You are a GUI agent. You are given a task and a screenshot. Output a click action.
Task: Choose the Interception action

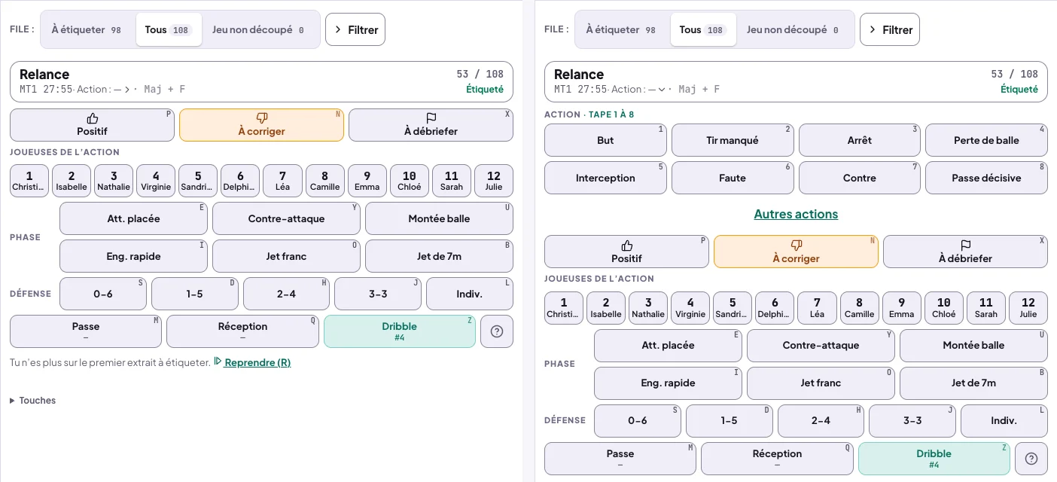pyautogui.click(x=605, y=178)
